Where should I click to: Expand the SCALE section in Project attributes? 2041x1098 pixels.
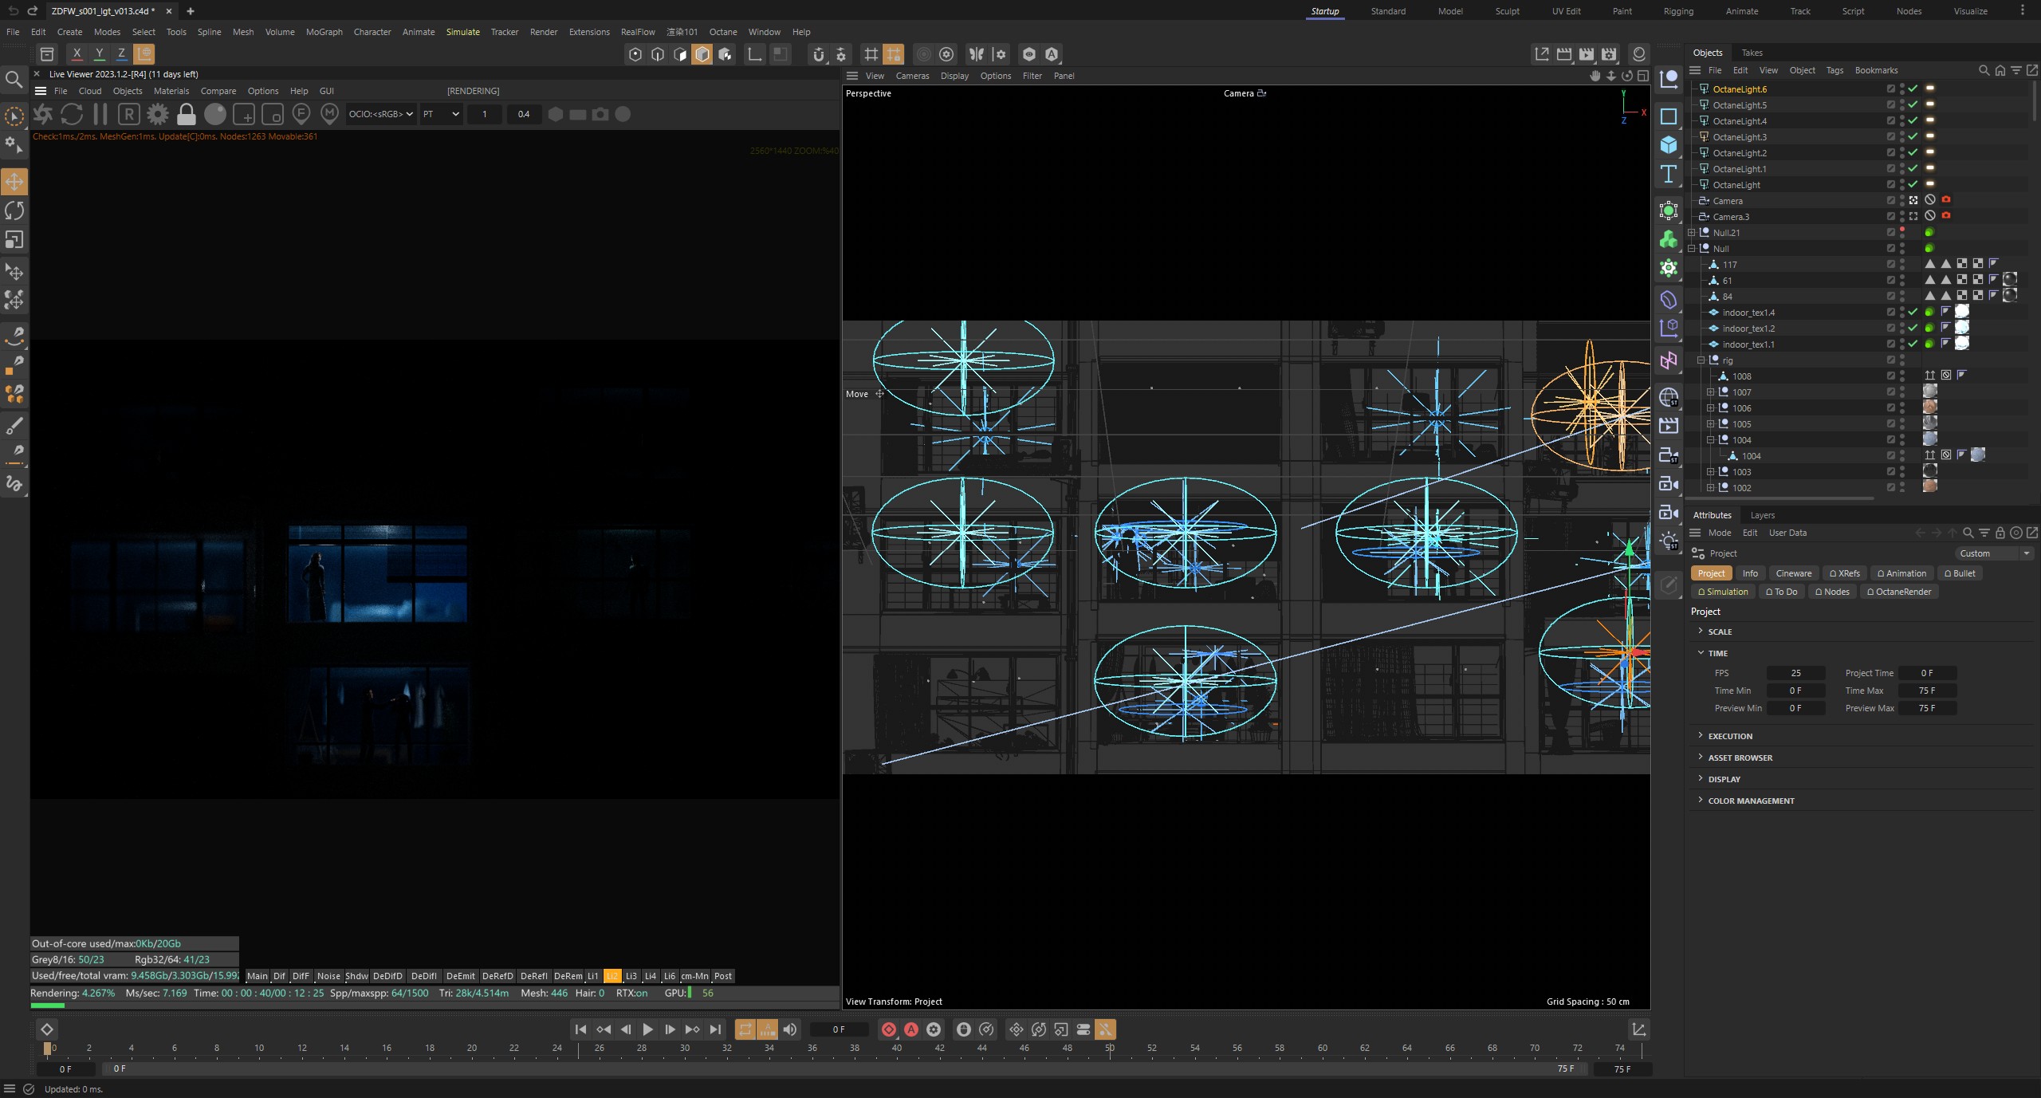1701,631
